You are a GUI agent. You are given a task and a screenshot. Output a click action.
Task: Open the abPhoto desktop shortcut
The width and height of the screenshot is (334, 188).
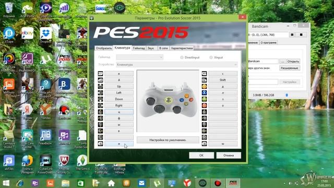tap(9, 86)
